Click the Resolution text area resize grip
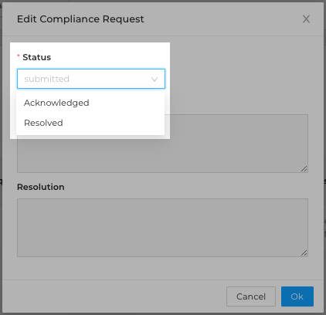The height and width of the screenshot is (315, 326). click(304, 252)
